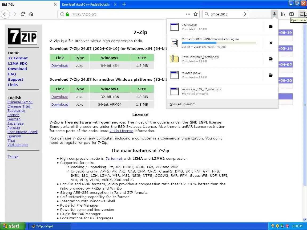The height and width of the screenshot is (230, 307).
Task: Switch language to Chinese Simpl.
Action: click(x=20, y=102)
